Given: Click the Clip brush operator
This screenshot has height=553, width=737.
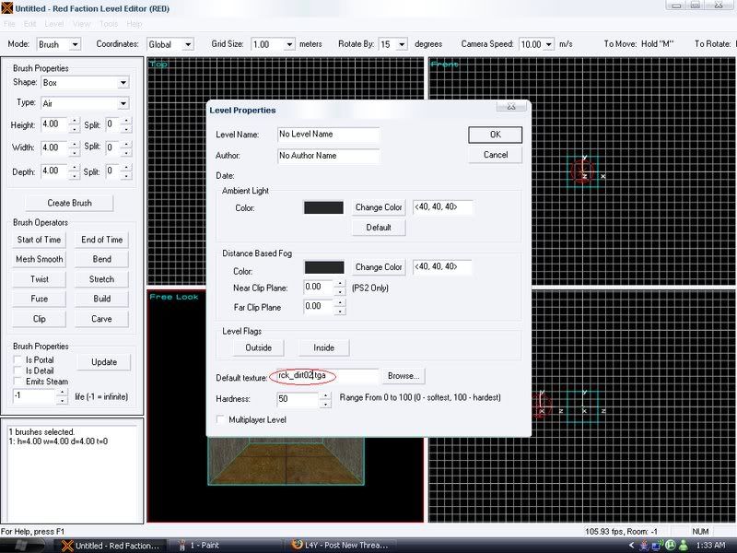Looking at the screenshot, I should 39,319.
